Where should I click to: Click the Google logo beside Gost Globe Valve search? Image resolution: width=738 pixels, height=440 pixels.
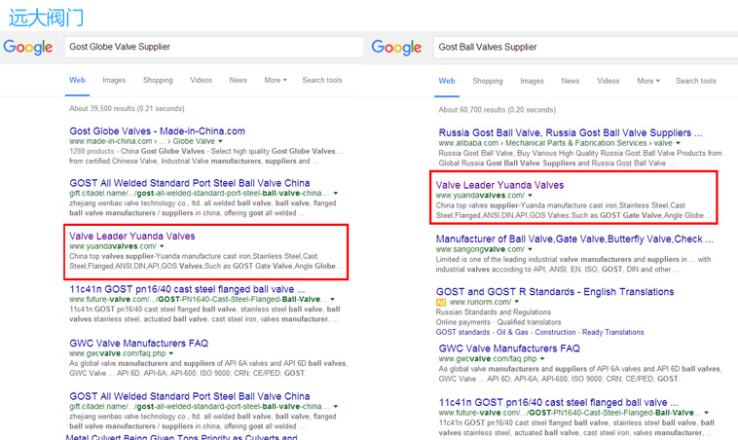pos(28,47)
